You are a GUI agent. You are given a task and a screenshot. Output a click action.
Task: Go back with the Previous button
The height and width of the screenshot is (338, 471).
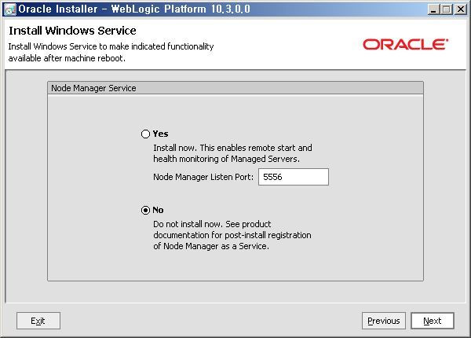[384, 321]
